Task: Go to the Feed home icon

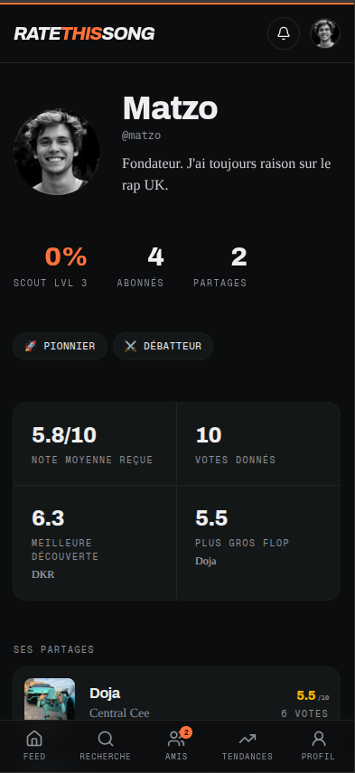Action: pyautogui.click(x=34, y=739)
